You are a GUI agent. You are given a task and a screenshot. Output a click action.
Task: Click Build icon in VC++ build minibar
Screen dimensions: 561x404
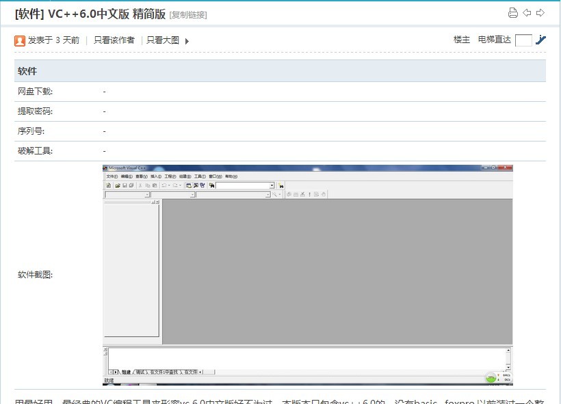[x=296, y=195]
